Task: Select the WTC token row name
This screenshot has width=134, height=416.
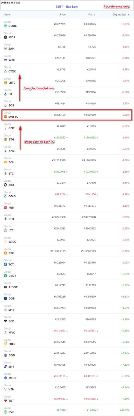Action: pos(12,60)
